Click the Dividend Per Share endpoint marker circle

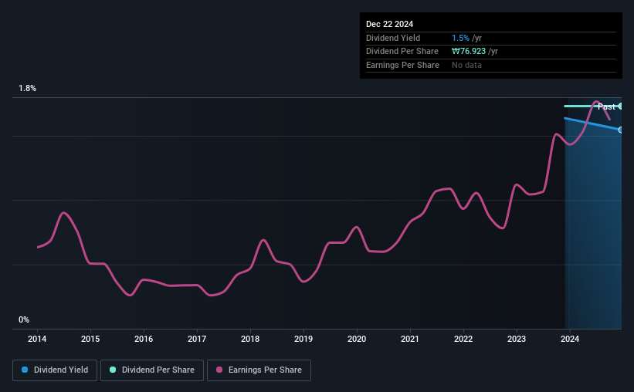tap(620, 106)
